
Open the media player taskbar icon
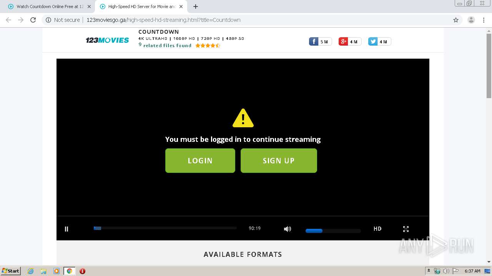57,271
